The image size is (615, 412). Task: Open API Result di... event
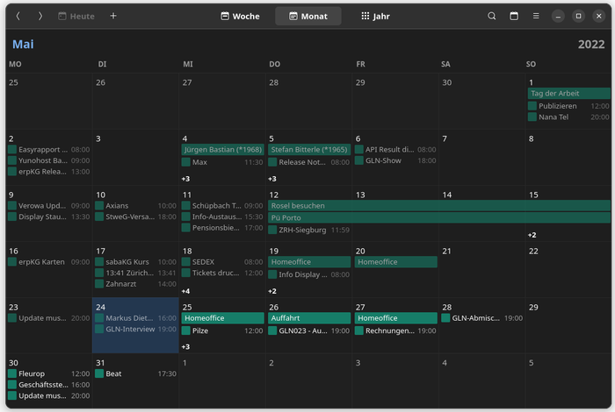[x=395, y=150]
